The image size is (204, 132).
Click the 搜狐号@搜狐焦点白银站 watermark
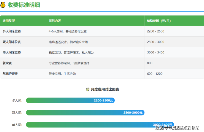pos(178,128)
